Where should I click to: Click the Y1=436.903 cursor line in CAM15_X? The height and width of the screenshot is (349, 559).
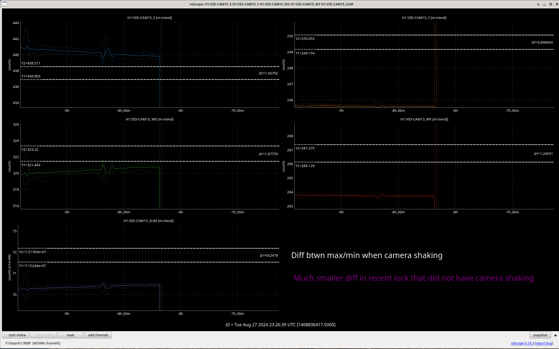point(150,79)
